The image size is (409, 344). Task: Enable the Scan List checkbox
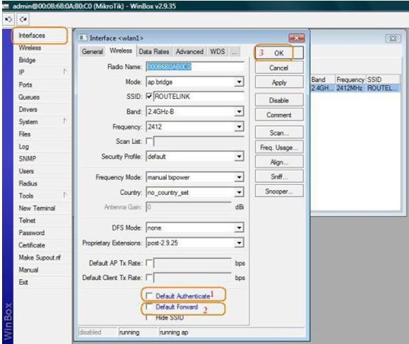[x=149, y=141]
